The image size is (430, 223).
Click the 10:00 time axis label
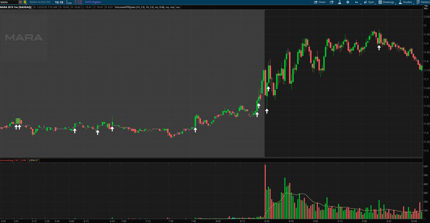click(x=414, y=221)
